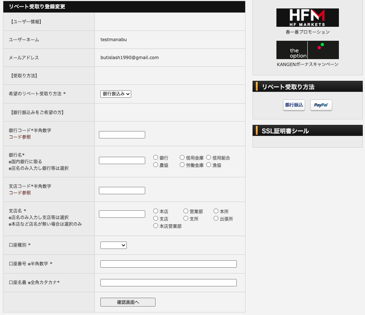This screenshot has width=365, height=315.
Task: Click the 支店名 branch name input
Action: pos(122,214)
